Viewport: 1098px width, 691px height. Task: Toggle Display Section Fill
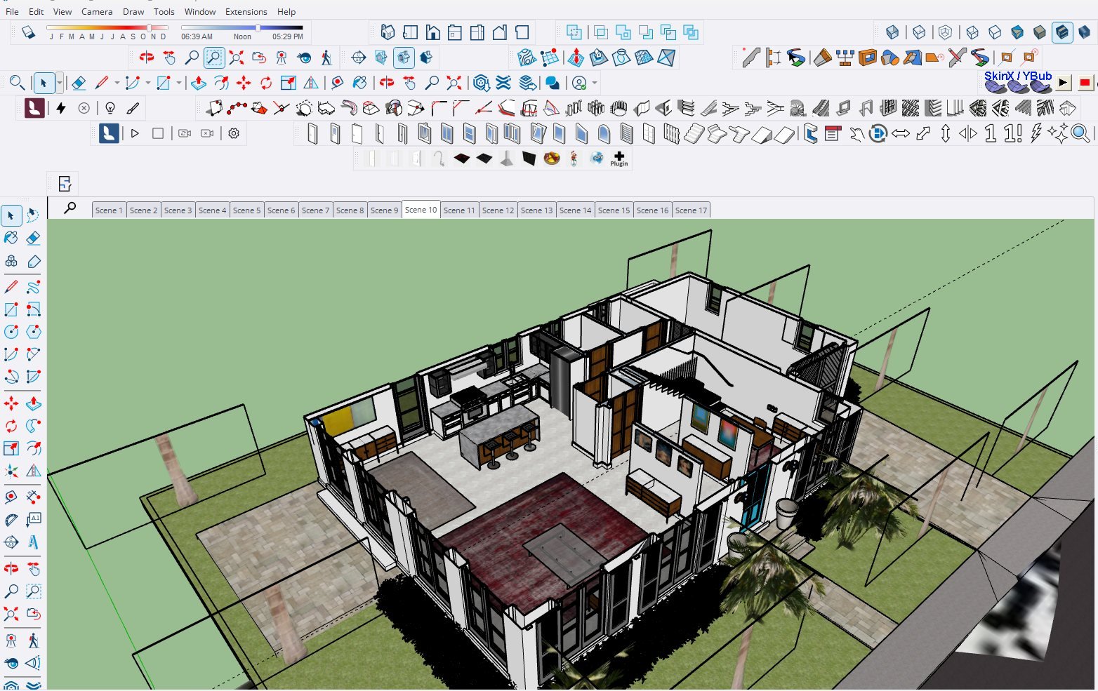point(426,58)
